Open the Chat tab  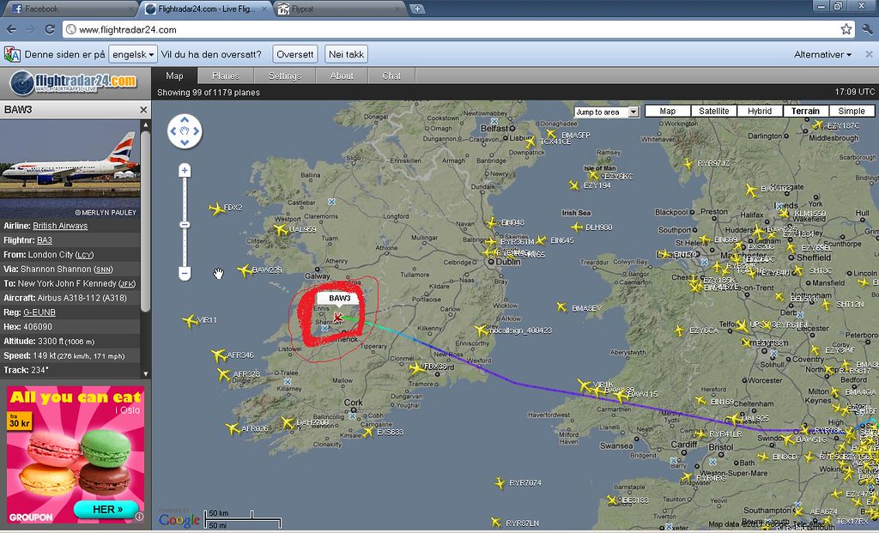coord(391,76)
